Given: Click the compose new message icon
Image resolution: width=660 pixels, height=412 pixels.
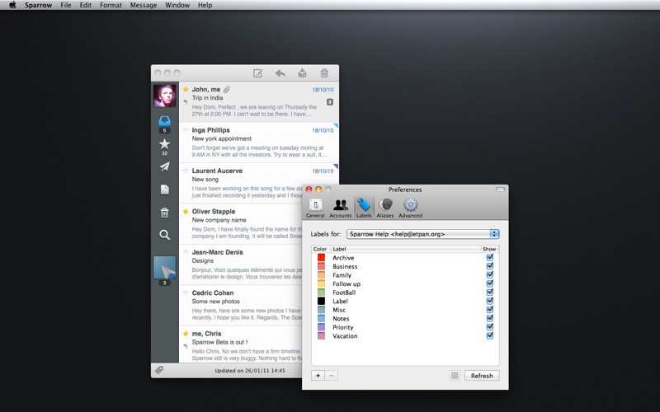Looking at the screenshot, I should 257,73.
